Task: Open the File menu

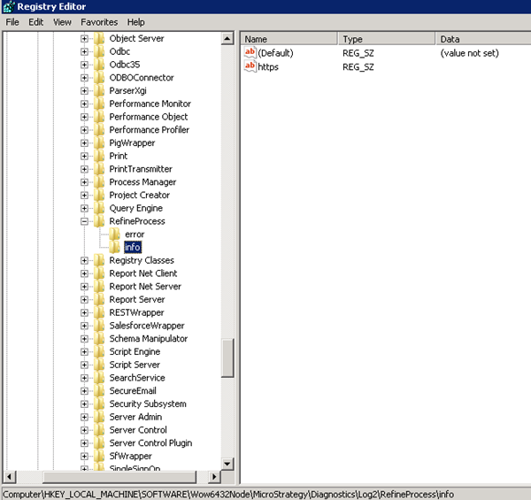Action: click(12, 21)
